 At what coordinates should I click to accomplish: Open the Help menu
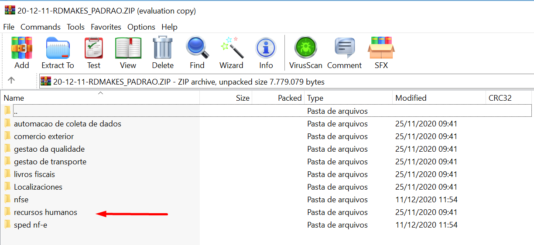[169, 27]
